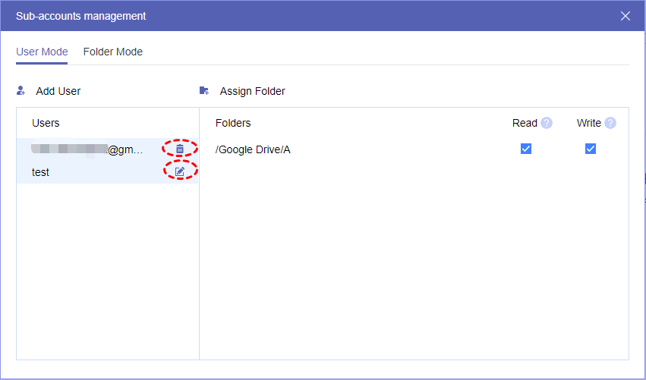Switch to the User Mode tab
Screen dimensions: 646x380
click(x=42, y=52)
